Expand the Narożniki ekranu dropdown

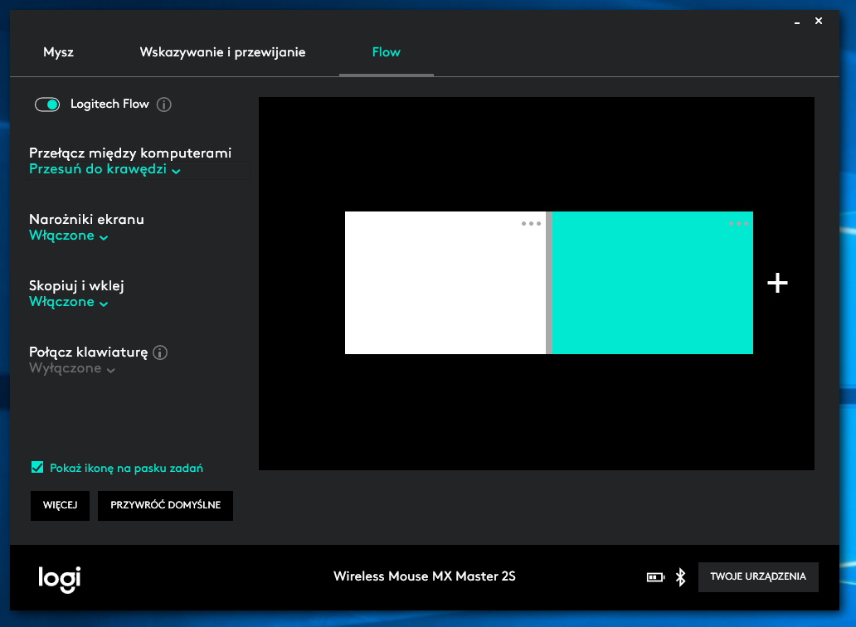[69, 236]
